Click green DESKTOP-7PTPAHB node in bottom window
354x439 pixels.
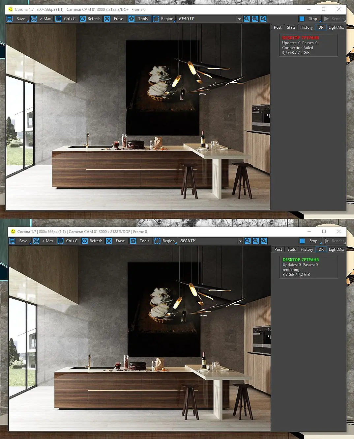click(301, 260)
